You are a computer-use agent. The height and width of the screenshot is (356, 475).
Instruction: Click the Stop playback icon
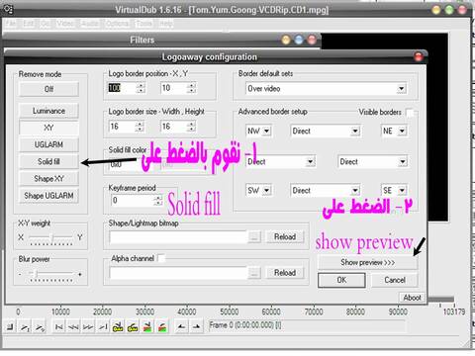pos(10,327)
